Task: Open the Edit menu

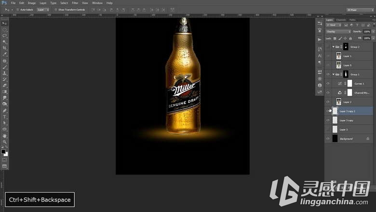Action: [22, 3]
